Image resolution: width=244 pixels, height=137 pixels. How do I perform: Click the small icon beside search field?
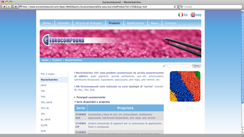[x=164, y=66]
